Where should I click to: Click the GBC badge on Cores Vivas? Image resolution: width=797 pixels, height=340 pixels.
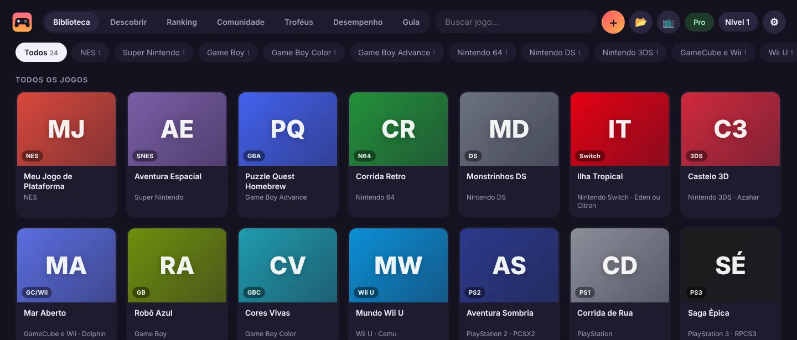254,292
